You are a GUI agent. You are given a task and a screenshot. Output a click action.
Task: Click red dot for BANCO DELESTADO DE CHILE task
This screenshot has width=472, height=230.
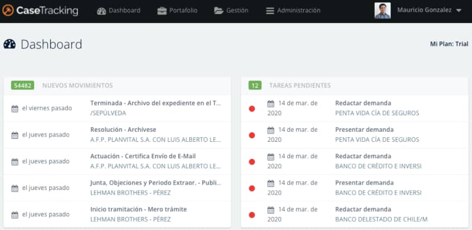[x=252, y=215]
